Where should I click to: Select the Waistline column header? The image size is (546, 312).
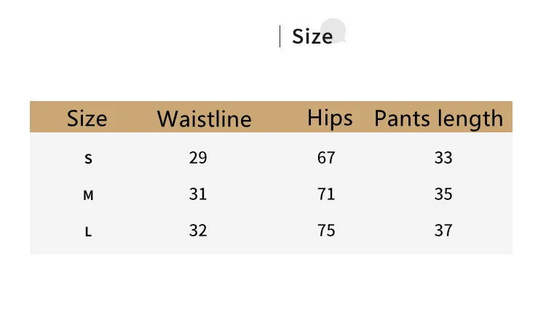point(204,119)
